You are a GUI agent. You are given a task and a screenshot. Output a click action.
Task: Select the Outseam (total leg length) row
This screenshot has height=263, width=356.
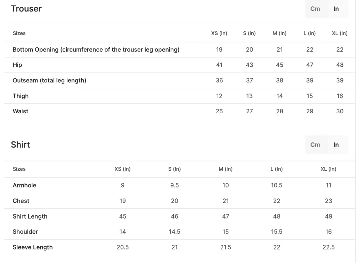click(x=179, y=80)
